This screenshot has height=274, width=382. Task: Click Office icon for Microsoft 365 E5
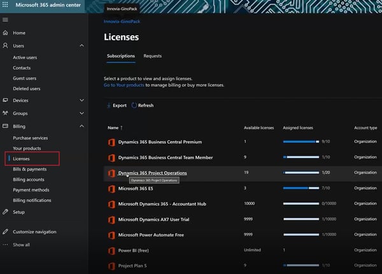click(111, 189)
